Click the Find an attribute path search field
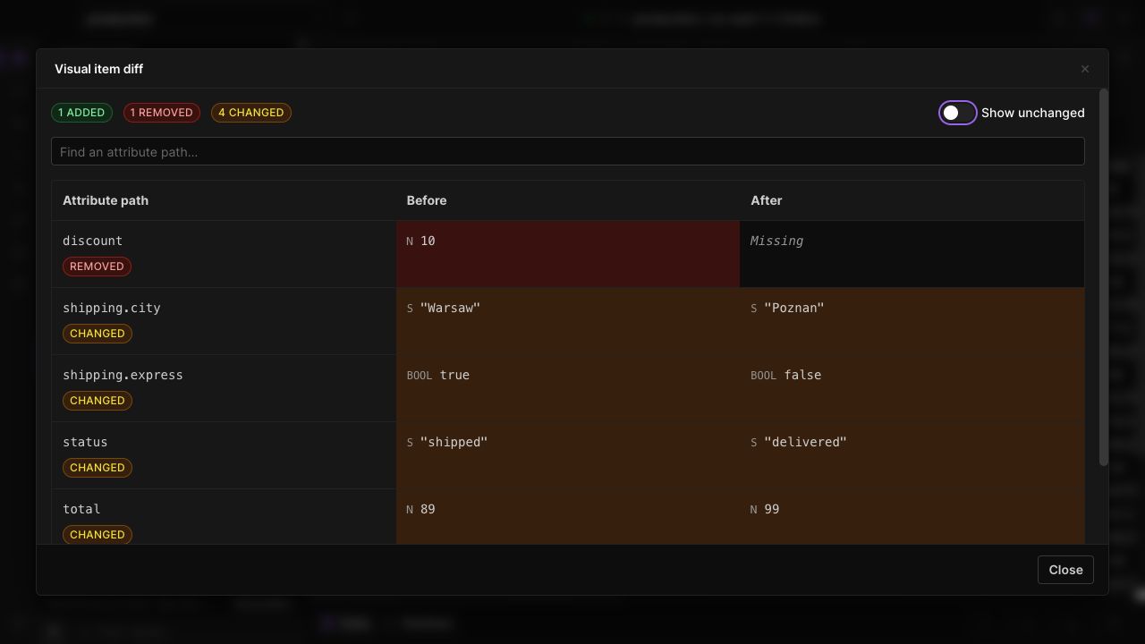Screen dimensions: 1145x644 click(568, 152)
